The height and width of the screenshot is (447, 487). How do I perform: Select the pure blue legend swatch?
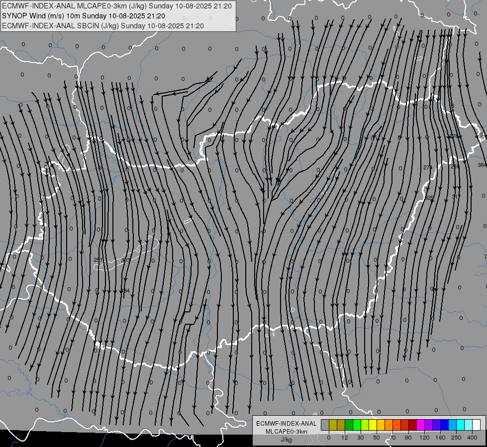click(445, 425)
